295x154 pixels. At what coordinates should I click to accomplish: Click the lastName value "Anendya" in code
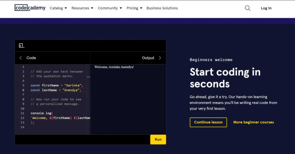(x=71, y=90)
